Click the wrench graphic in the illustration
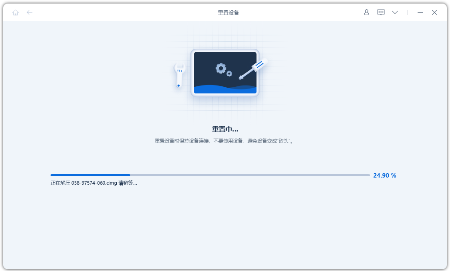Image resolution: width=450 pixels, height=271 pixels. click(x=179, y=75)
